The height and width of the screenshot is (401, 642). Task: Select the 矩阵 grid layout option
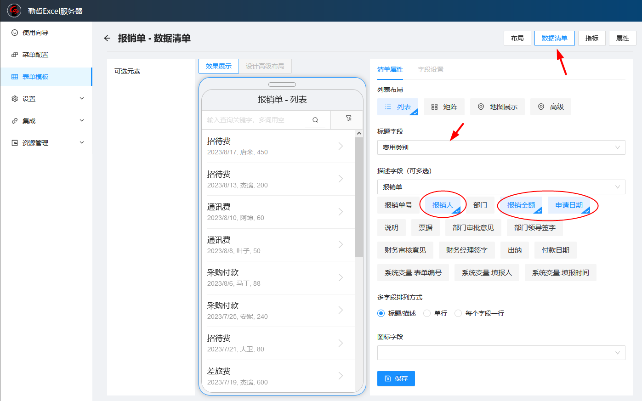tap(444, 107)
